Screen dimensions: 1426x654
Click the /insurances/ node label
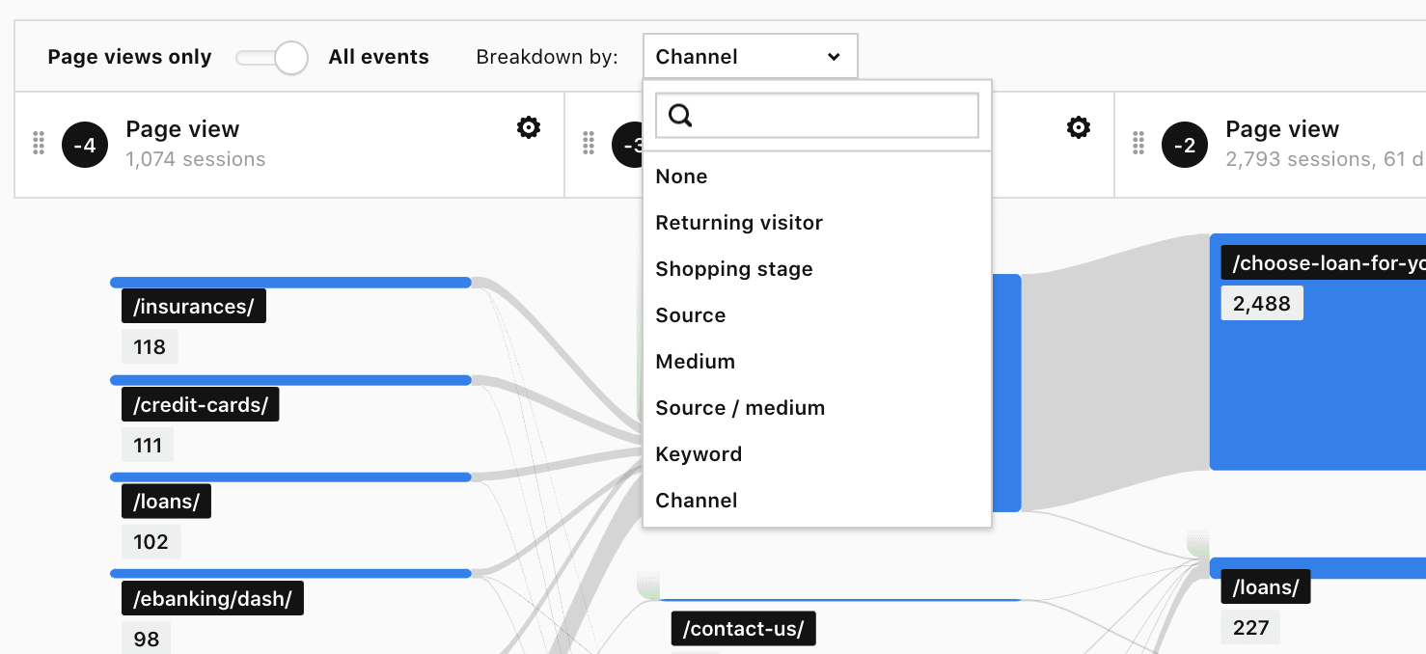(194, 307)
